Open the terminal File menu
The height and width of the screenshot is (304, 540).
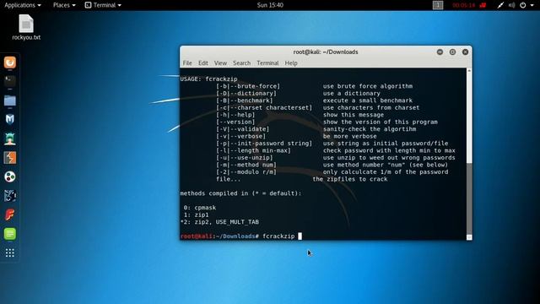(187, 63)
